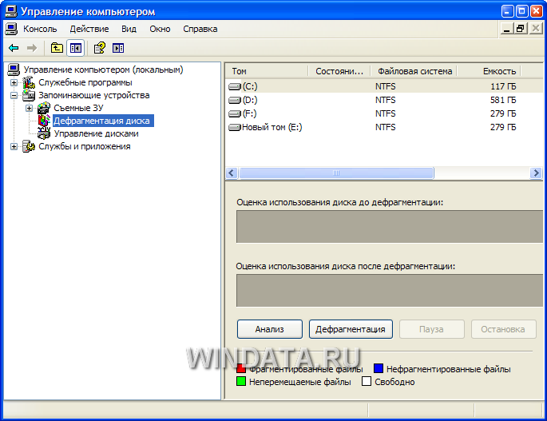The width and height of the screenshot is (547, 421).
Task: Click the Дефрагментация button
Action: point(351,329)
